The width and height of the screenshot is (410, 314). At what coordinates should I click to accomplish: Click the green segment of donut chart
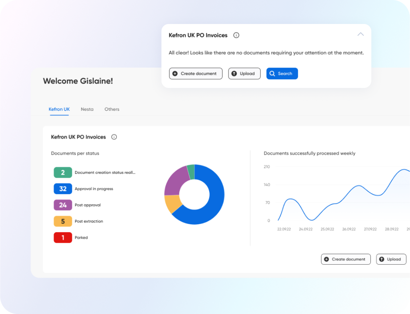coord(191,172)
